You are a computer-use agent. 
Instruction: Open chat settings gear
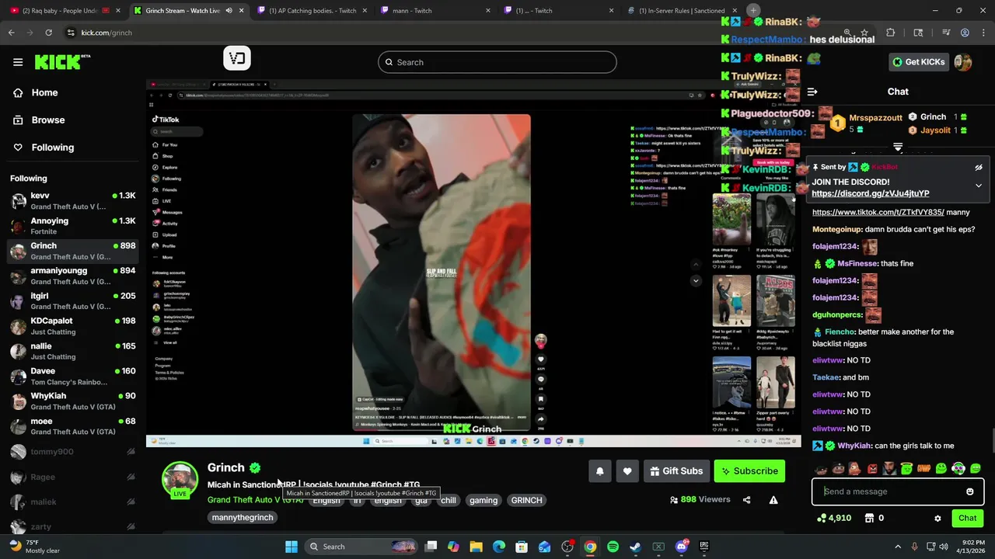[x=937, y=518]
